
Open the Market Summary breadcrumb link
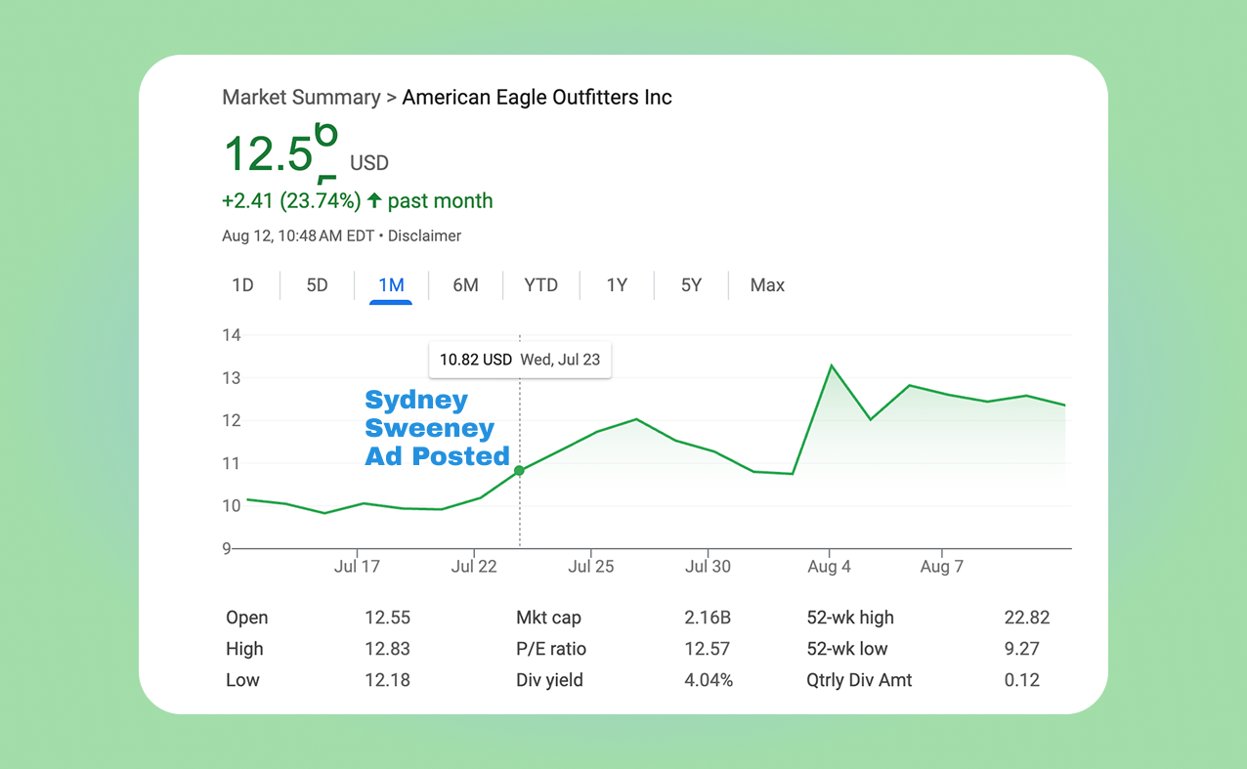click(301, 98)
